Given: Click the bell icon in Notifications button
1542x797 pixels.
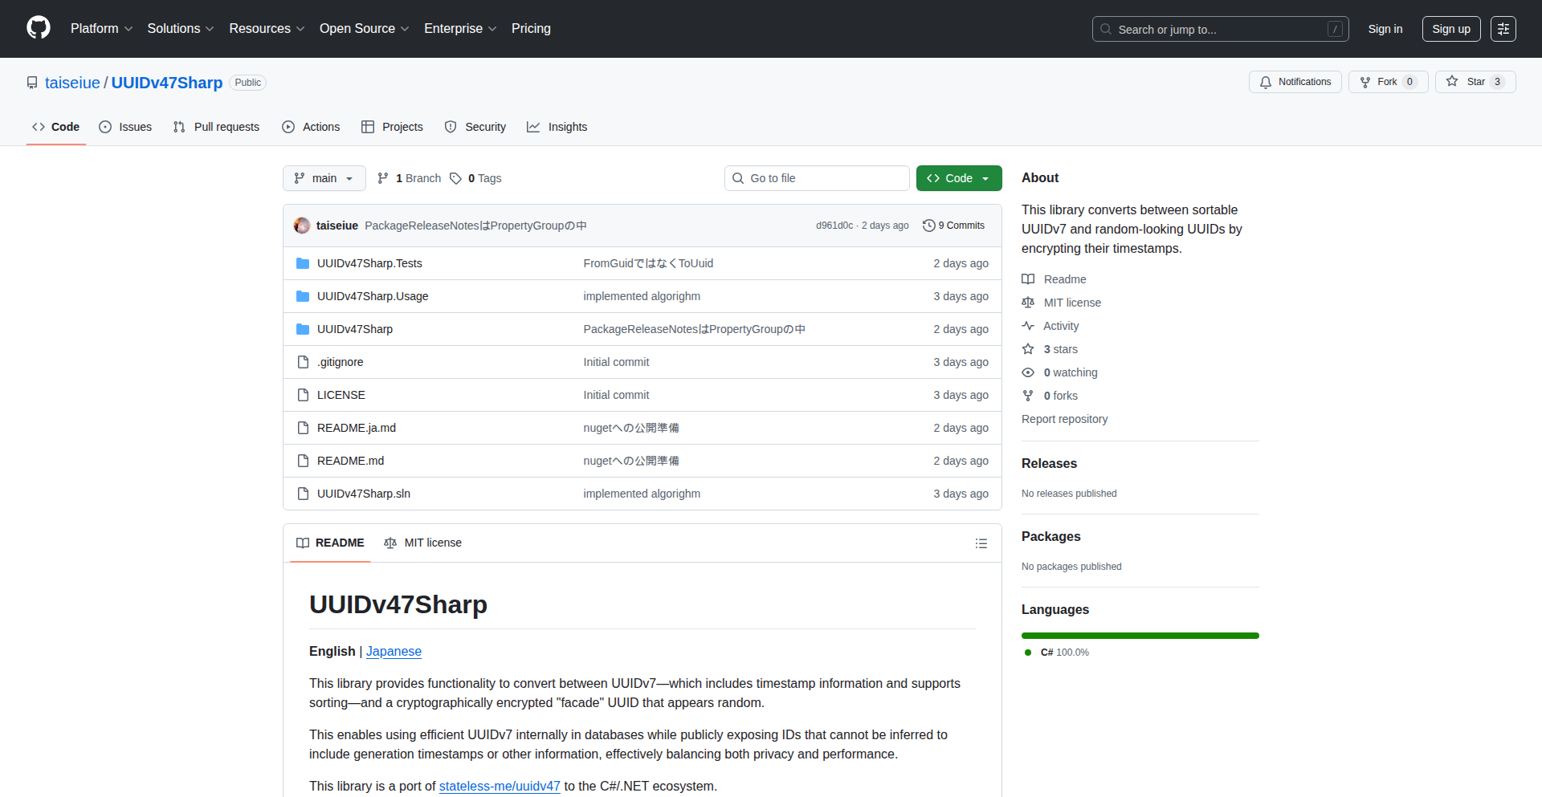Looking at the screenshot, I should (1266, 82).
